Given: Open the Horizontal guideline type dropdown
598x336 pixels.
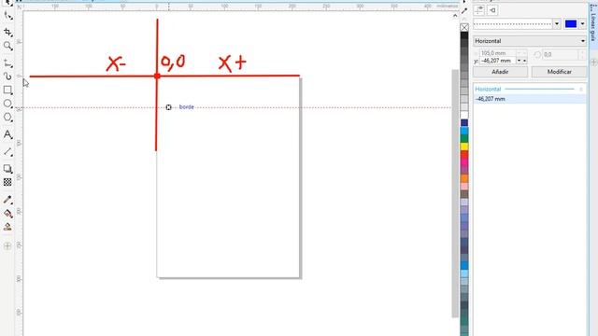Looking at the screenshot, I should pos(530,41).
